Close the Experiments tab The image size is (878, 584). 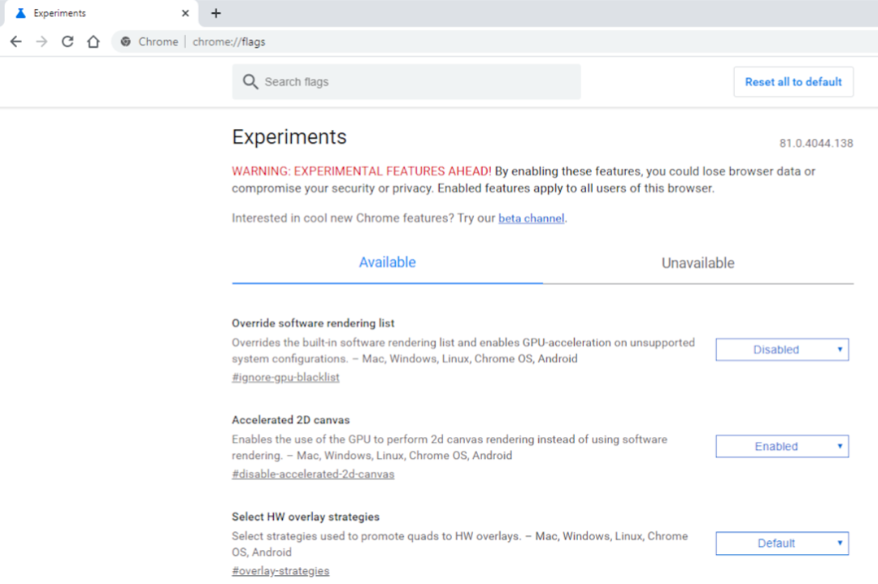point(185,13)
